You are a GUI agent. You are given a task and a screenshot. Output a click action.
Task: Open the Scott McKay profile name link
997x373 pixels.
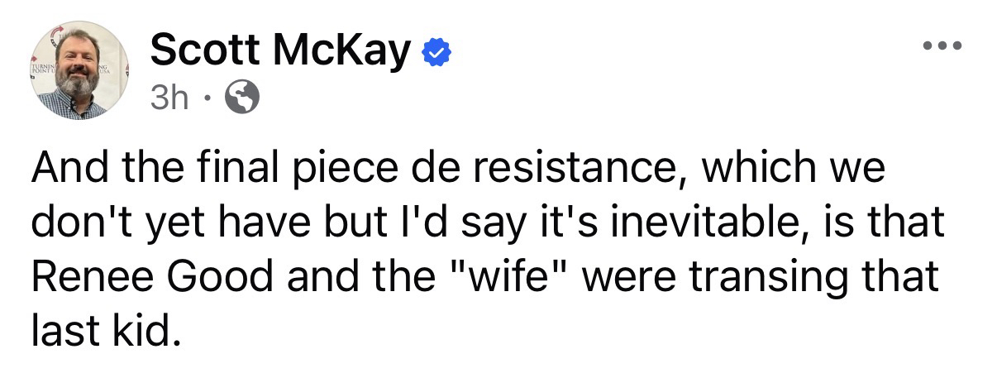point(280,52)
